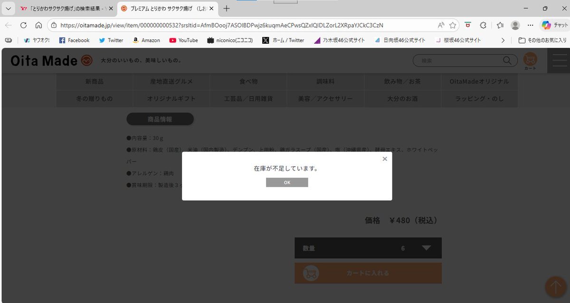570x303 pixels.
Task: Show more bookmarks with the overflow chevron
Action: tap(503, 40)
